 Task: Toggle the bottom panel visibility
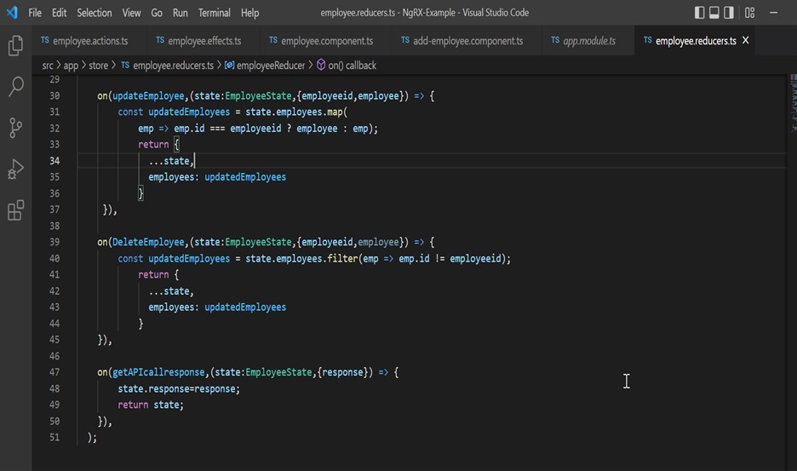[714, 13]
